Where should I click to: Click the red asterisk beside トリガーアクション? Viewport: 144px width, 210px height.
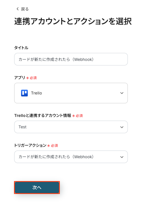[49, 146]
